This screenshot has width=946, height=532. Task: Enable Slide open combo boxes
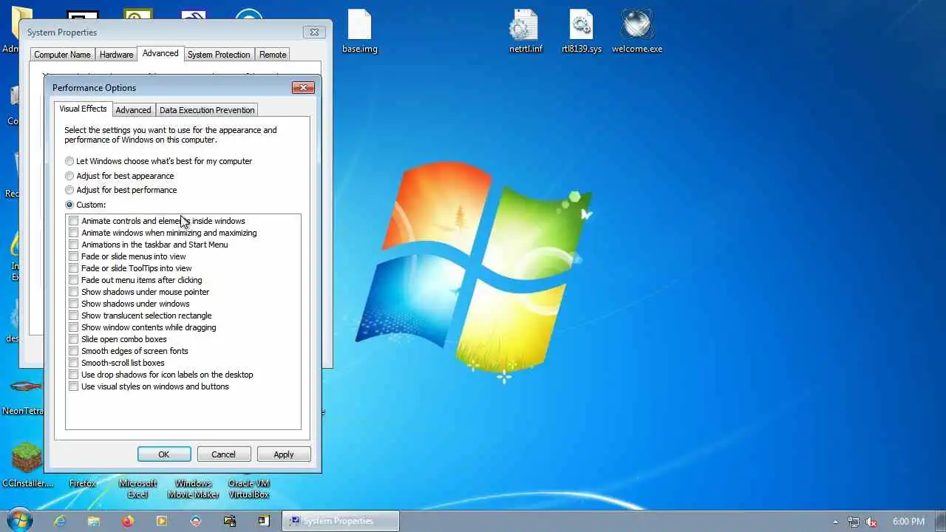73,339
